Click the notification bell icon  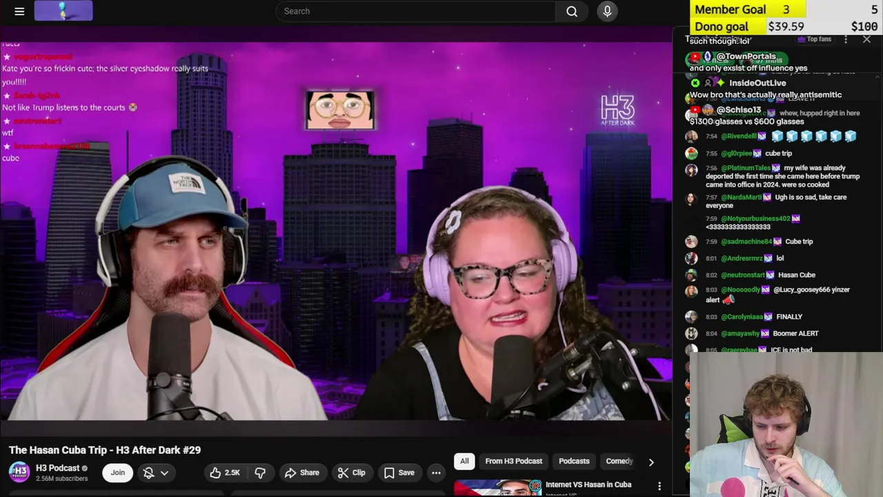(x=148, y=473)
